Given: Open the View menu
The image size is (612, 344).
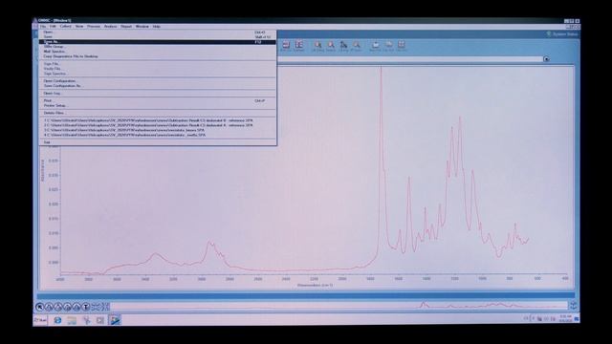Looking at the screenshot, I should [x=79, y=27].
